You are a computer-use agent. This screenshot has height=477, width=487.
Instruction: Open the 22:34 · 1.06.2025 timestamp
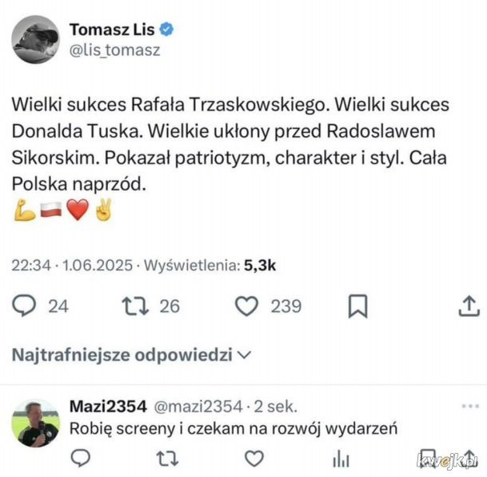tap(72, 266)
